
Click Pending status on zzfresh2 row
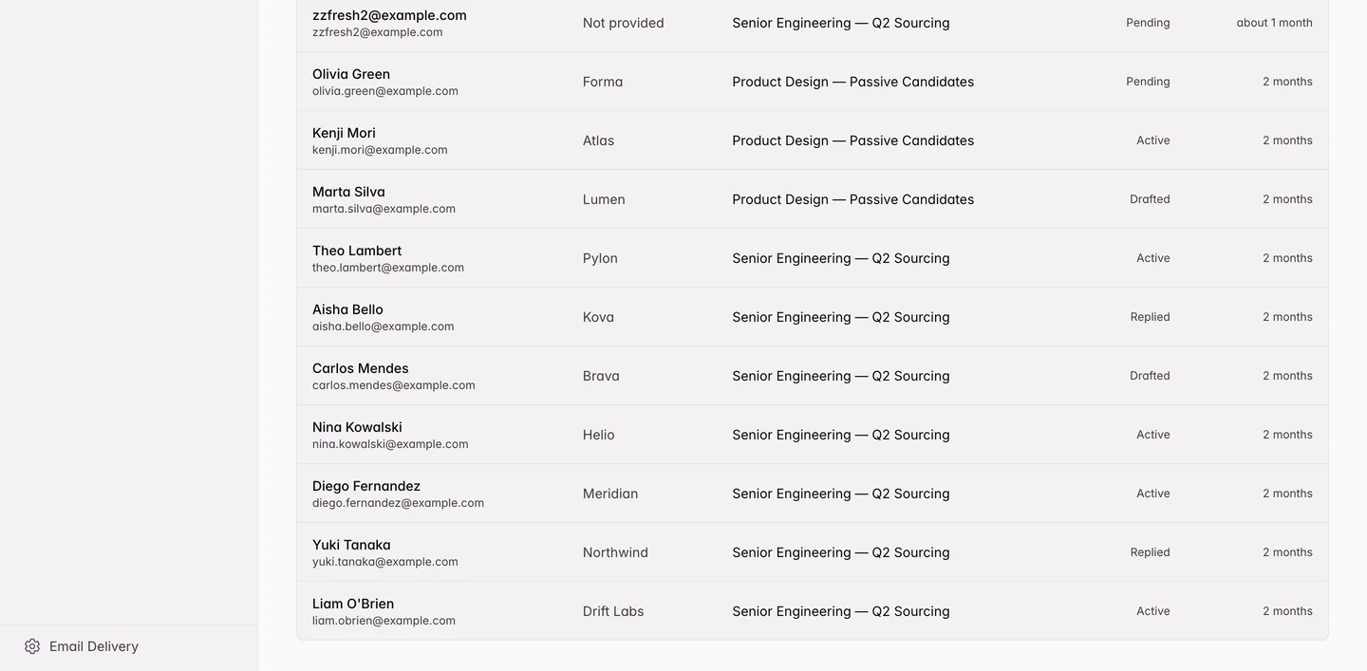1148,23
